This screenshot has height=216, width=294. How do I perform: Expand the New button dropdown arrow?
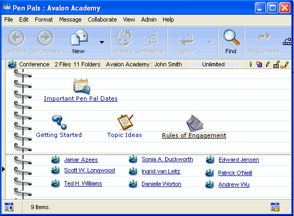point(102,42)
